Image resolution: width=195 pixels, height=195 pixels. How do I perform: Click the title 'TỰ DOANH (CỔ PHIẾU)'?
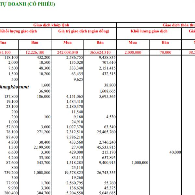pyautogui.click(x=27, y=4)
